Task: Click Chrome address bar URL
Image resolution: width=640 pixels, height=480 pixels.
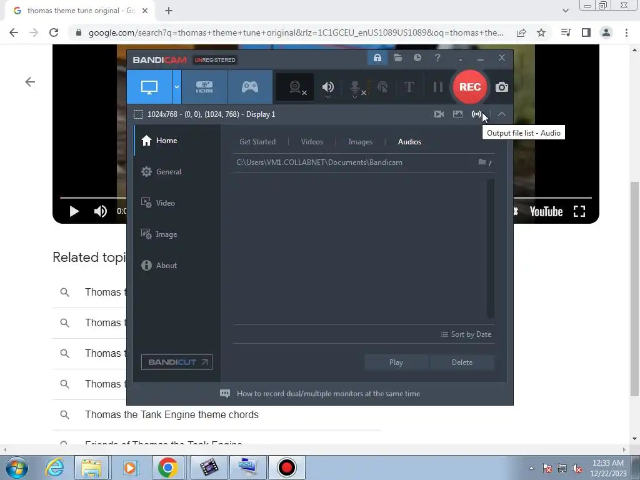Action: click(x=296, y=32)
